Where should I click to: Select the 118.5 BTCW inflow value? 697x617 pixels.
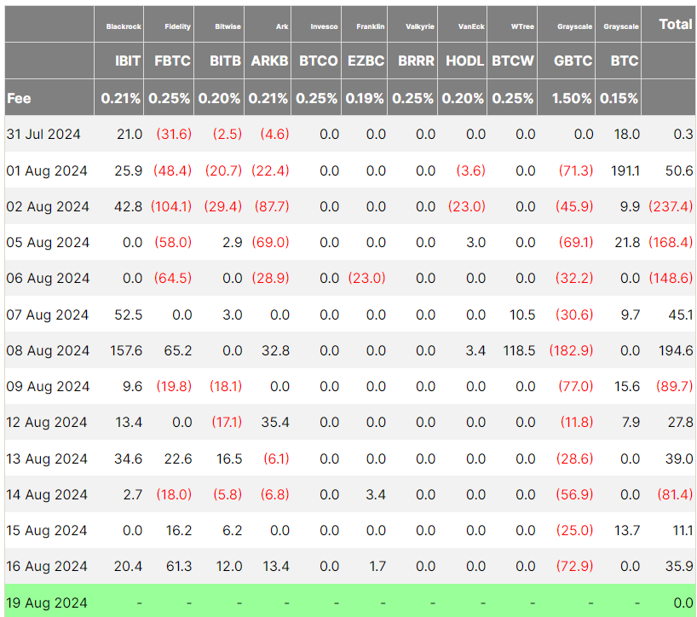point(519,350)
